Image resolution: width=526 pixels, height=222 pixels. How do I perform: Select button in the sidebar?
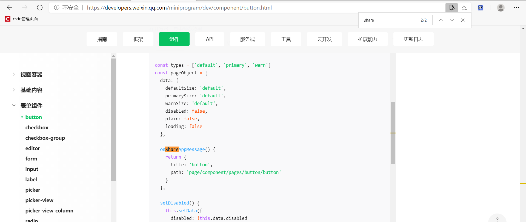[x=33, y=117]
